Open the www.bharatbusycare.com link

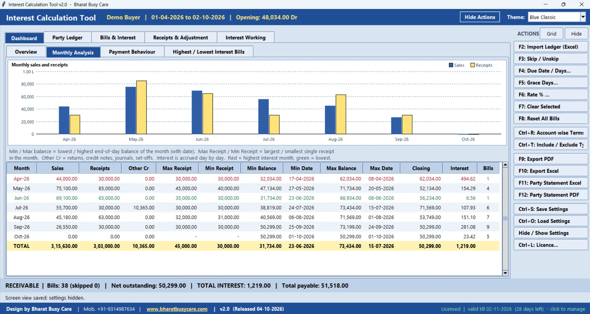coord(177,309)
